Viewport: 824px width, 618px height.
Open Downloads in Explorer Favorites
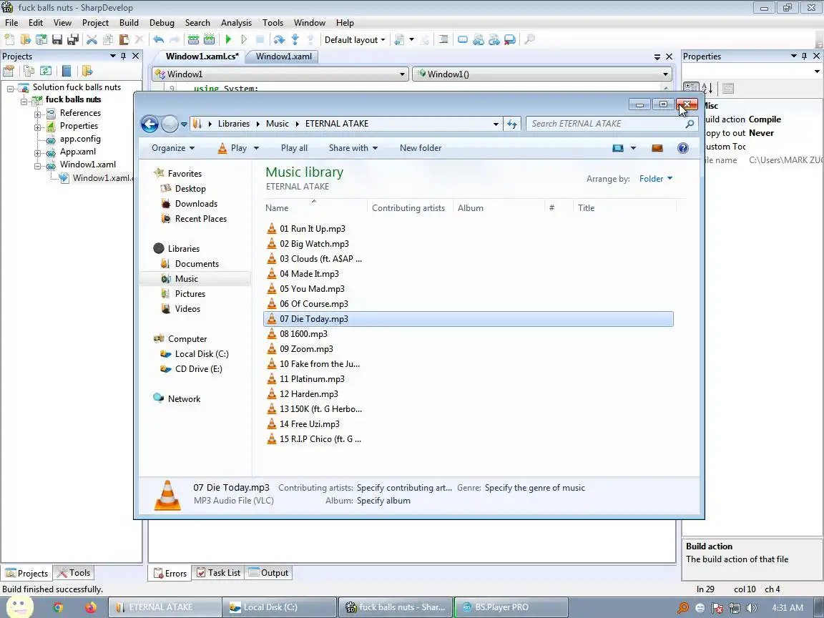click(x=196, y=204)
